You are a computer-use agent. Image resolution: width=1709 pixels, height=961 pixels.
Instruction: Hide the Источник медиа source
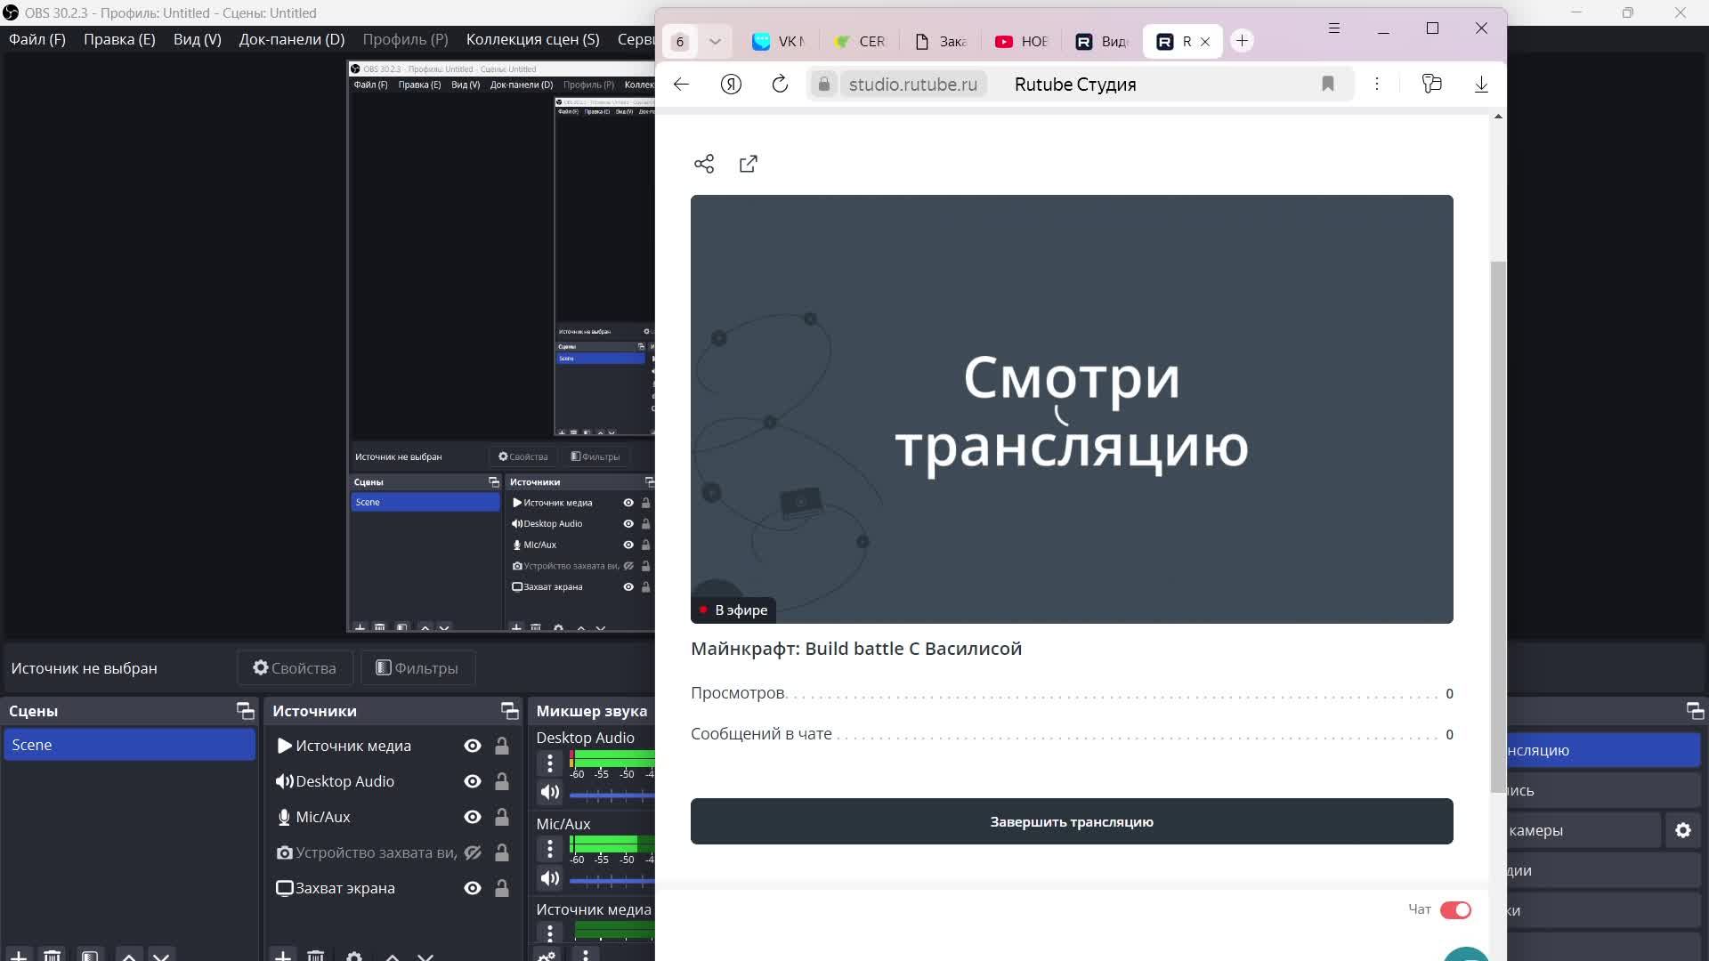(x=473, y=746)
